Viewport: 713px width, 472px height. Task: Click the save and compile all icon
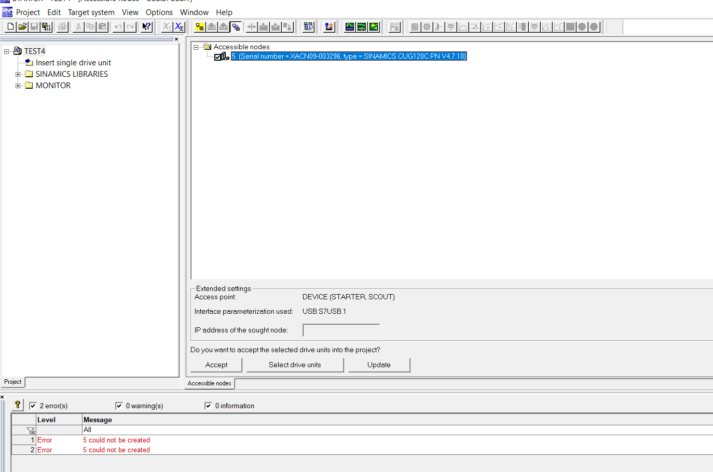[46, 26]
